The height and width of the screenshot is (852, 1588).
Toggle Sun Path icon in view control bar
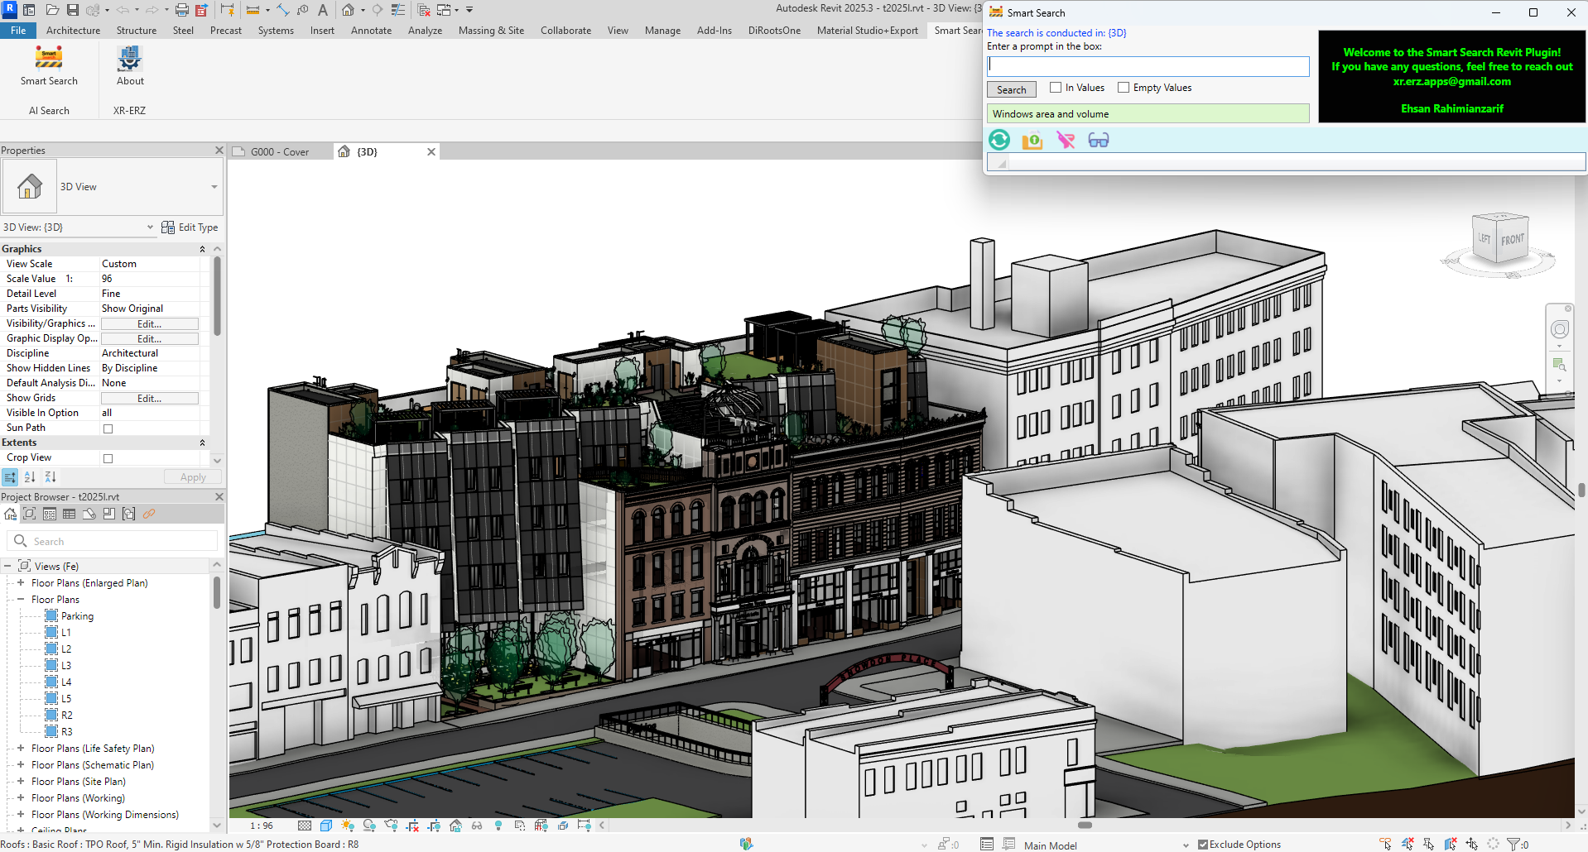pos(348,826)
